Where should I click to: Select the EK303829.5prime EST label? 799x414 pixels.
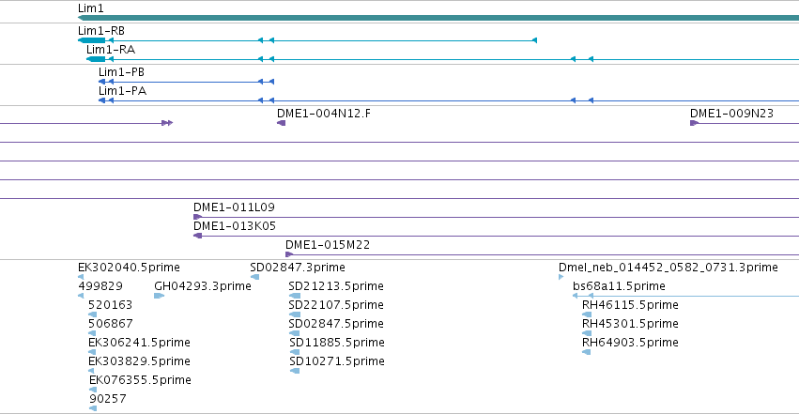[139, 361]
